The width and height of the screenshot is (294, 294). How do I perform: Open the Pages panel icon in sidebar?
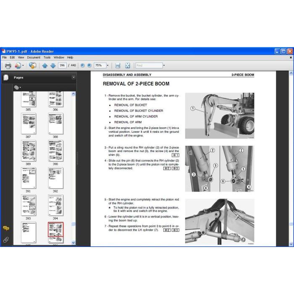coord(6,77)
